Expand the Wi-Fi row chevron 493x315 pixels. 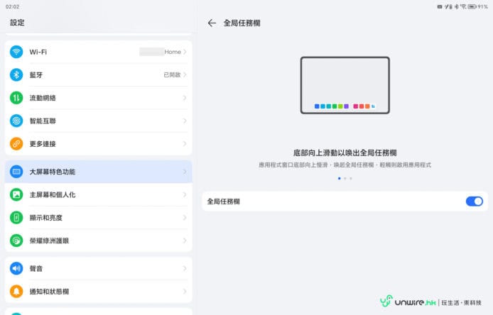(x=185, y=52)
